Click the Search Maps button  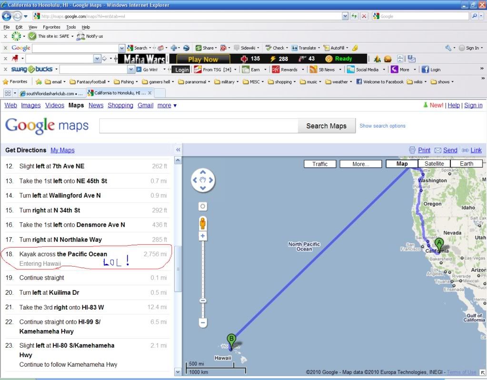pyautogui.click(x=326, y=126)
